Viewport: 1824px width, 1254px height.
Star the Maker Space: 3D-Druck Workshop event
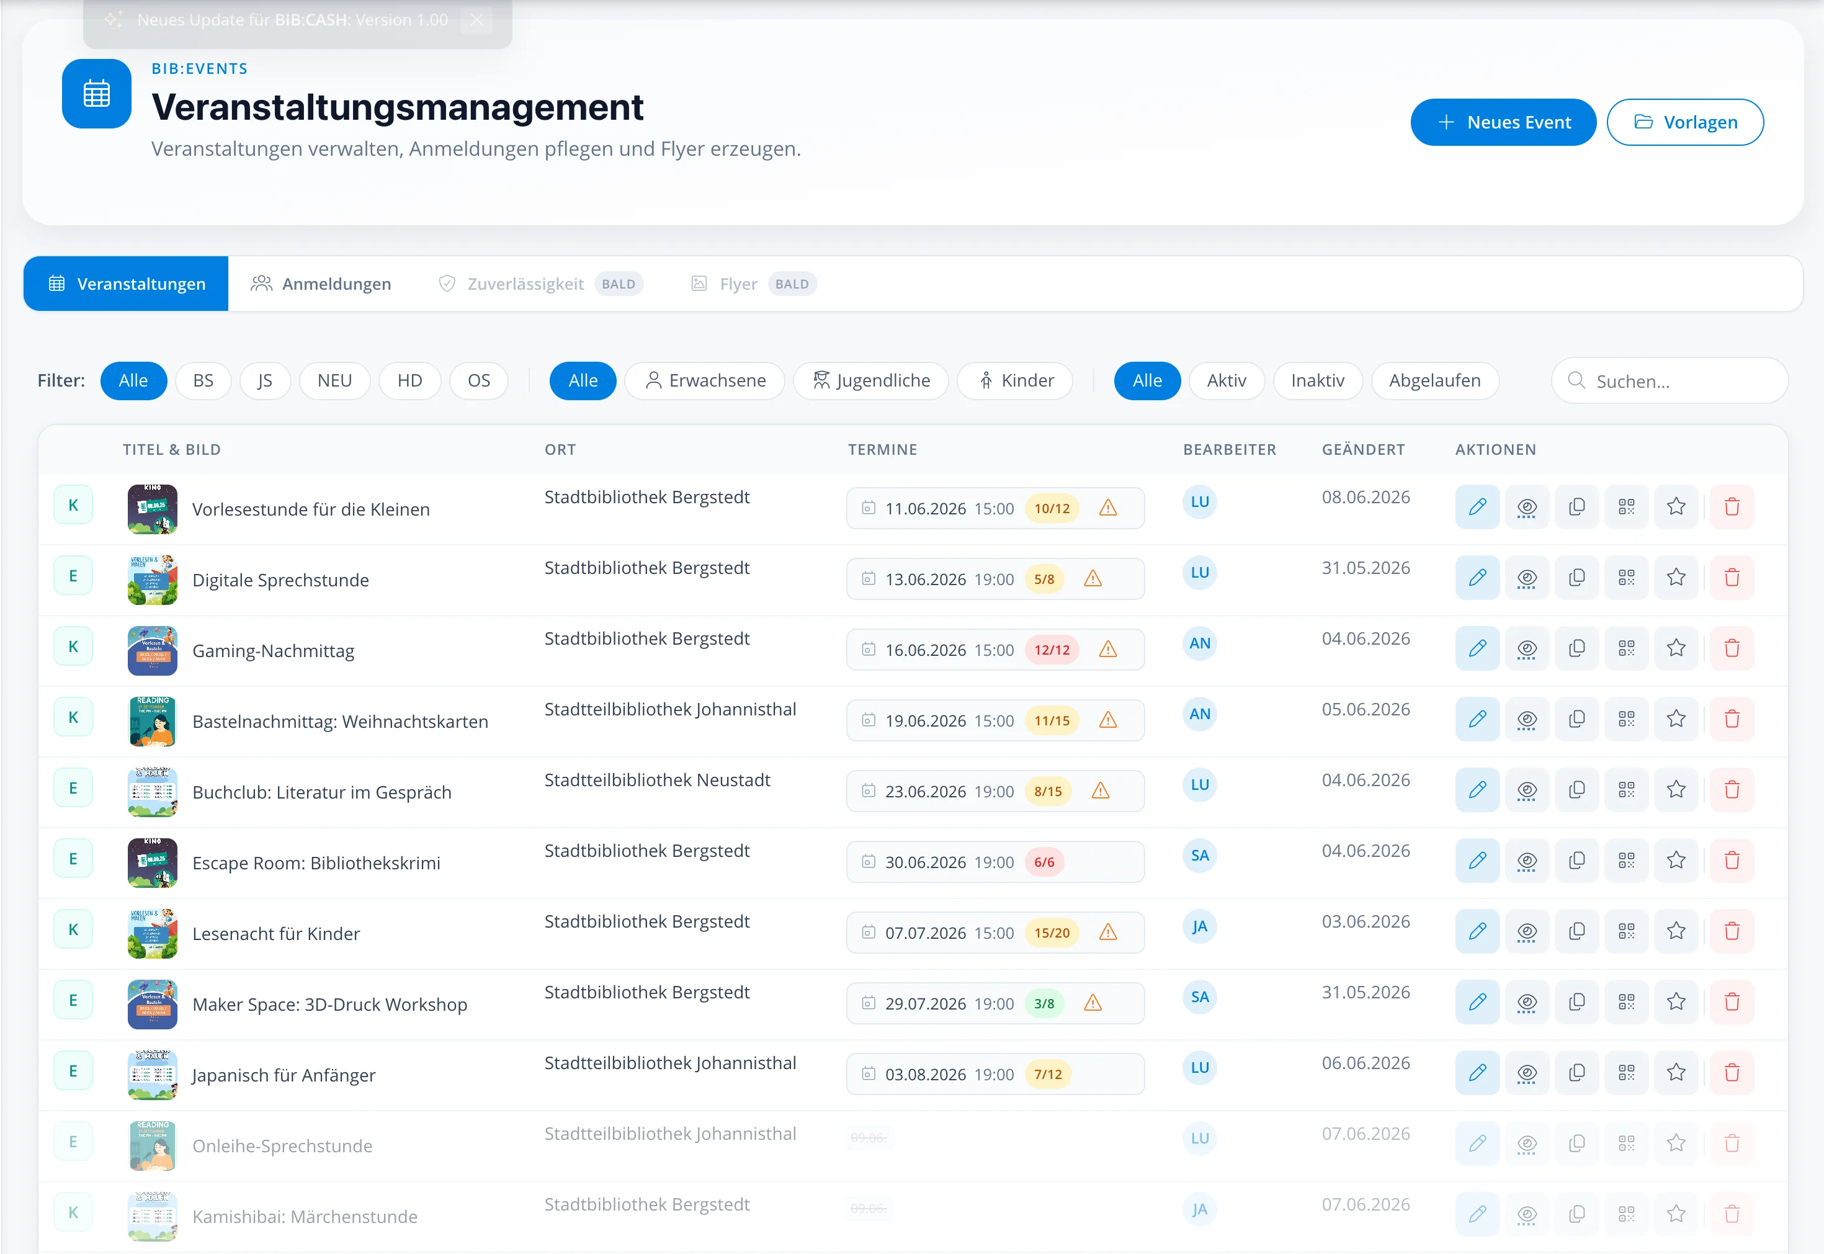tap(1676, 1002)
